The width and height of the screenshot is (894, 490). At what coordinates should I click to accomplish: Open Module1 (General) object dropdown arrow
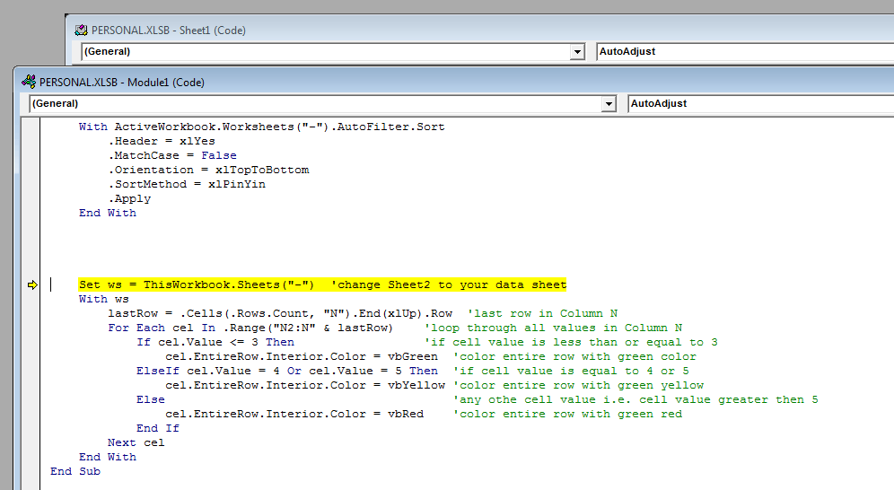[x=609, y=104]
